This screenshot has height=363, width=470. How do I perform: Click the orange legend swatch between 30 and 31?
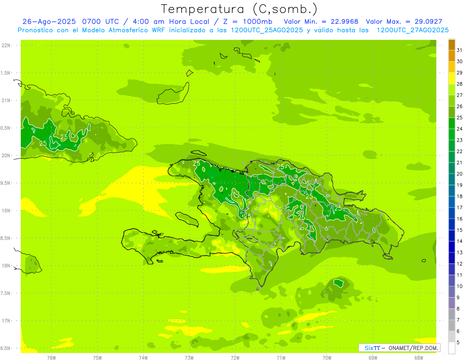tap(452, 56)
